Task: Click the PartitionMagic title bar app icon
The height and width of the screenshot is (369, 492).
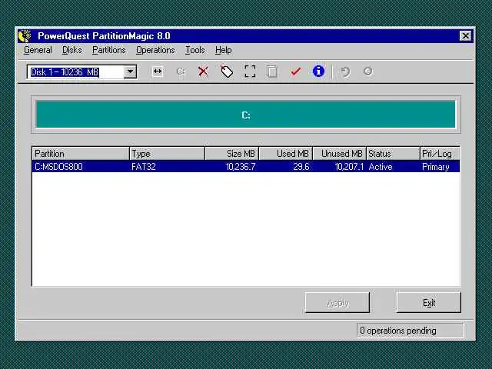Action: (x=25, y=36)
